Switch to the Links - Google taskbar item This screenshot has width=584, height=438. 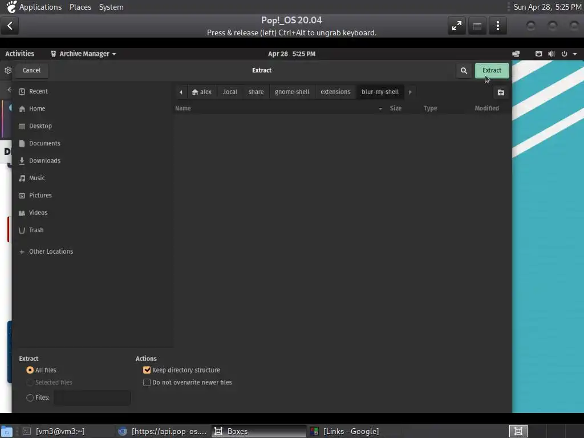[x=355, y=431]
